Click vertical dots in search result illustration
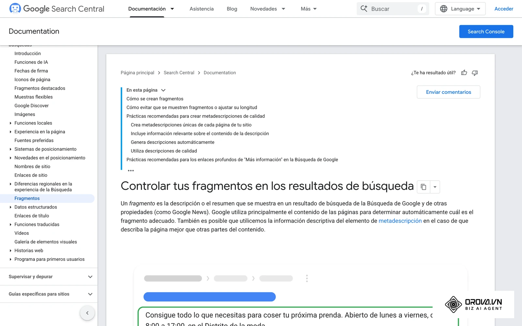This screenshot has height=326, width=522. 307,278
